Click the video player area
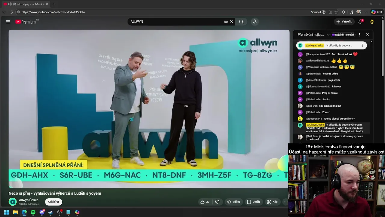385x217 pixels. pyautogui.click(x=149, y=108)
